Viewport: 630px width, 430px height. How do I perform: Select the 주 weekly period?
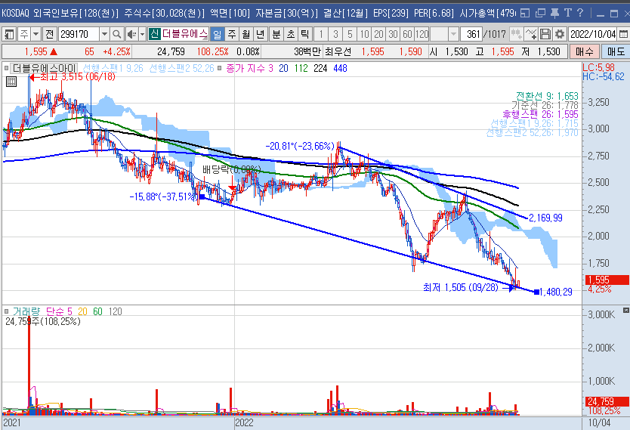point(232,34)
